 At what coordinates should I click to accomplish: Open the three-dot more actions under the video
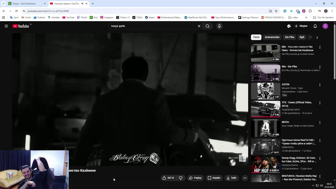tap(245, 178)
